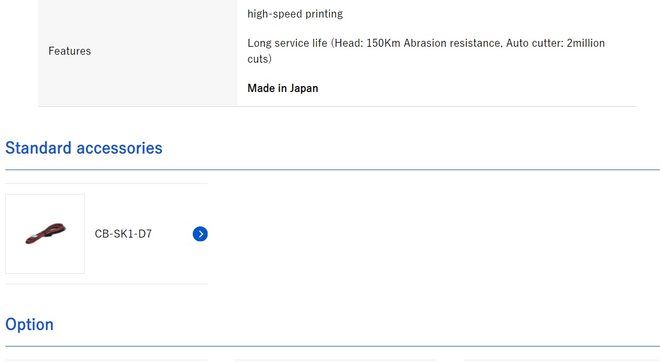Click the Long service life text
Image resolution: width=660 pixels, height=363 pixels.
pyautogui.click(x=287, y=43)
